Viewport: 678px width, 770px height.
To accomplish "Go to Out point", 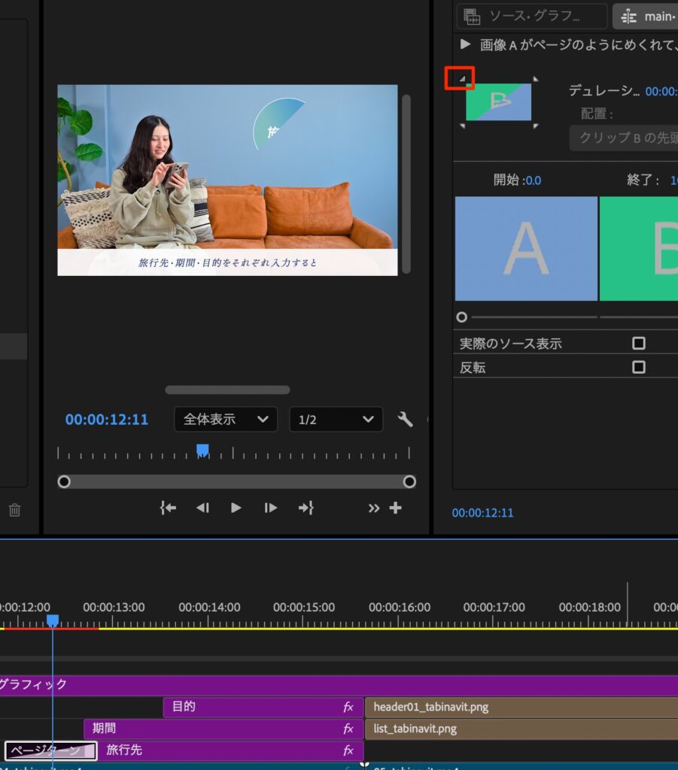I will pyautogui.click(x=305, y=508).
